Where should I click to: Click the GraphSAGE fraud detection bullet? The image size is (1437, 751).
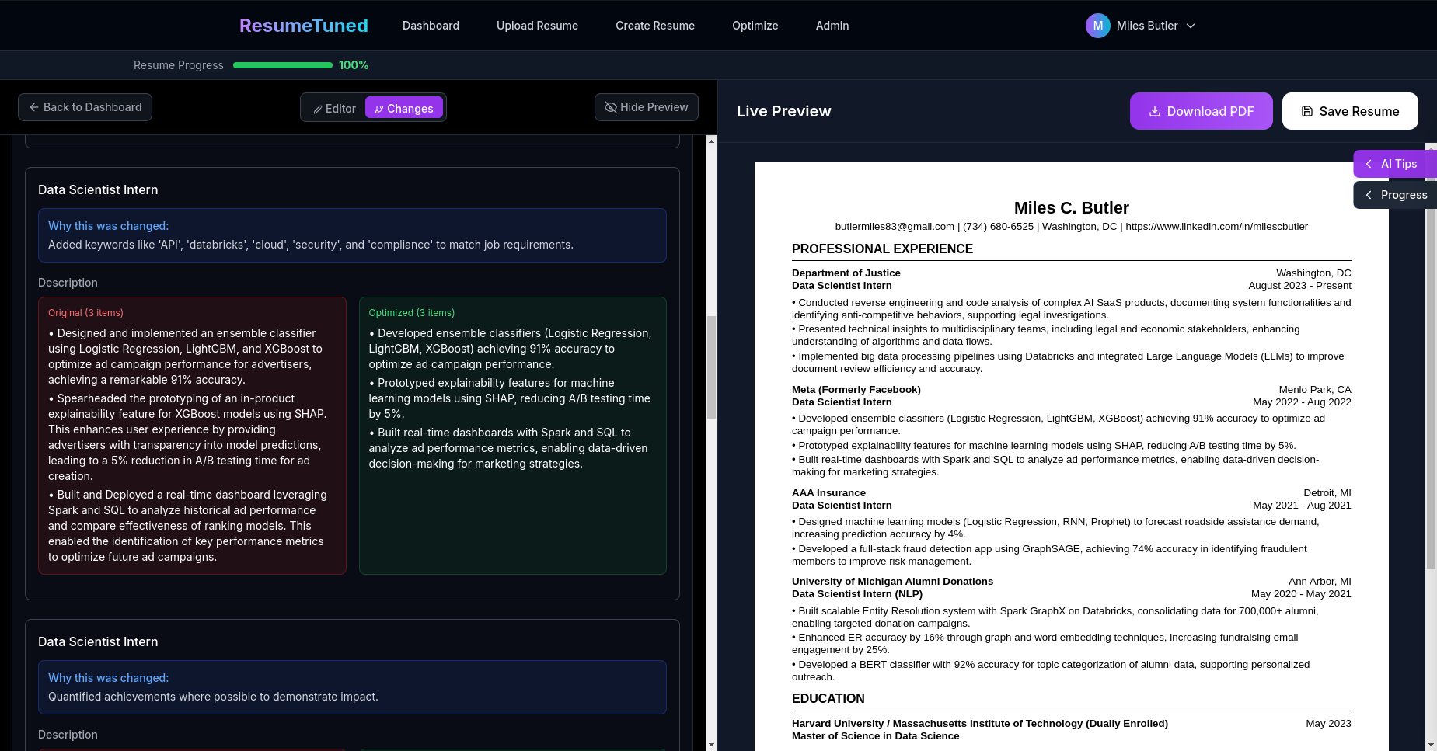[x=1049, y=555]
